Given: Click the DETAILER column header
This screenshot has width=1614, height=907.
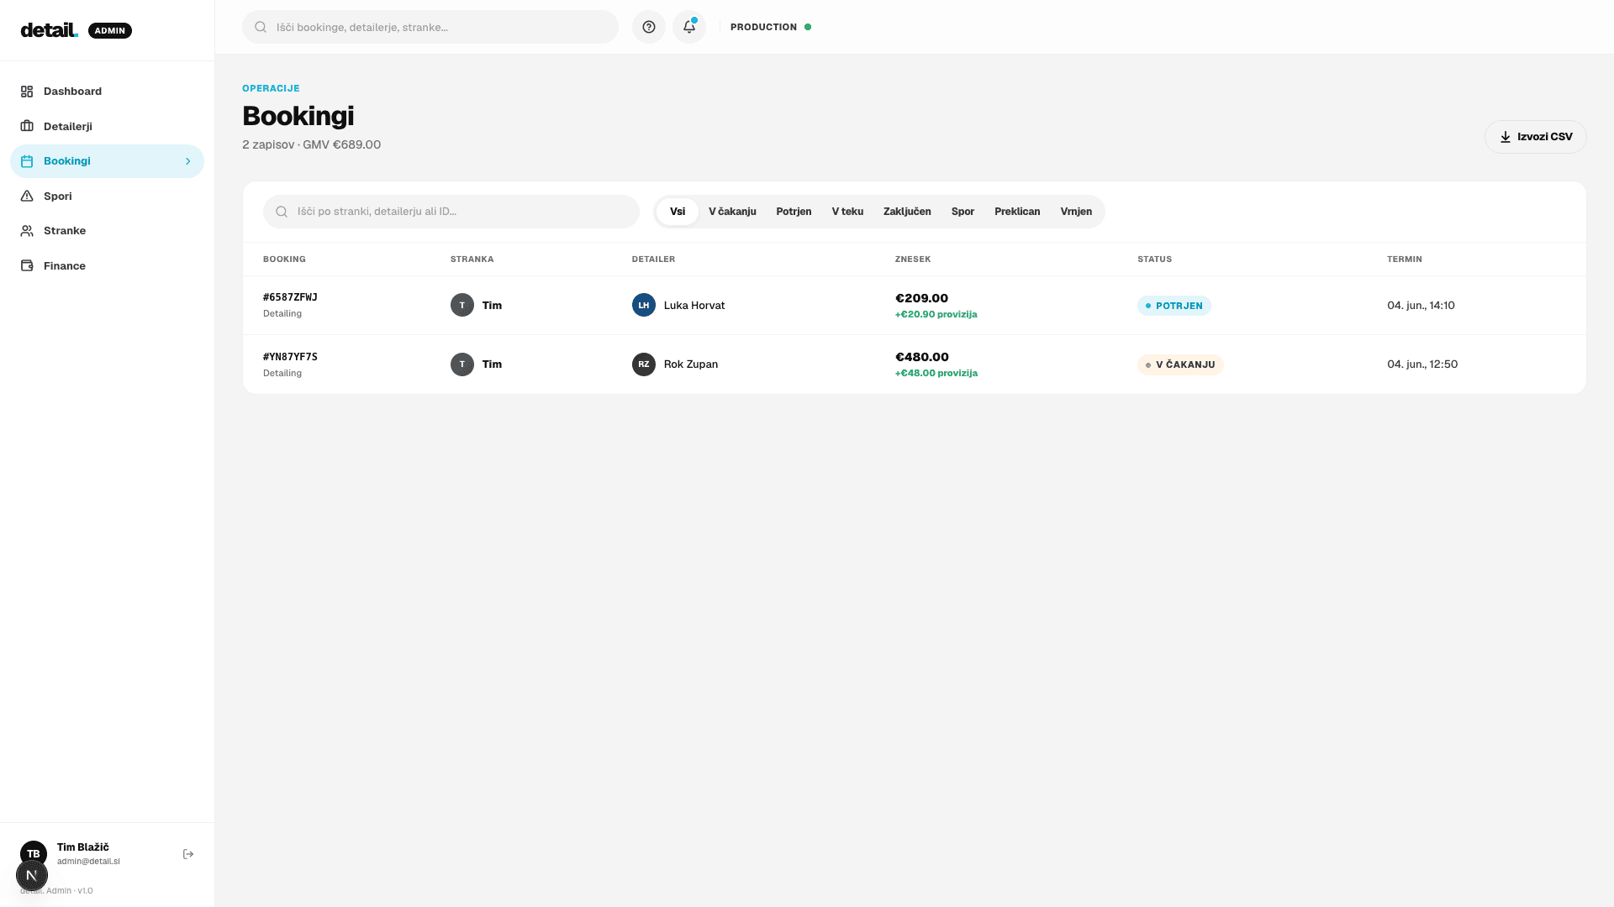Looking at the screenshot, I should [653, 259].
